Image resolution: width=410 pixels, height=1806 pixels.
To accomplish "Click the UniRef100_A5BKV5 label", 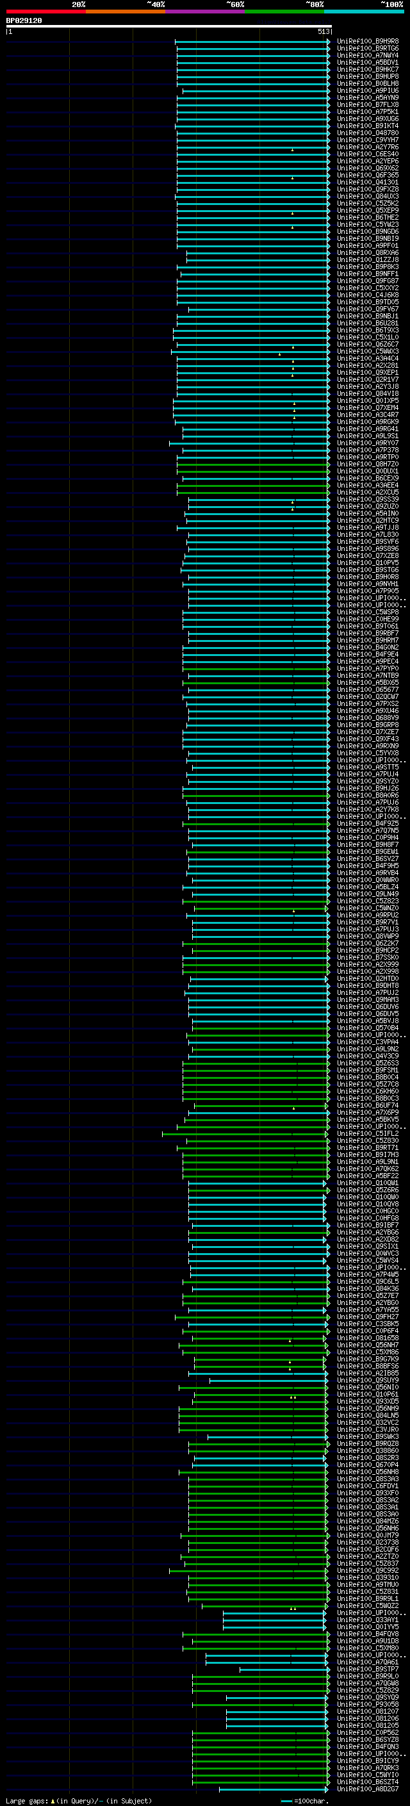I will point(368,1120).
